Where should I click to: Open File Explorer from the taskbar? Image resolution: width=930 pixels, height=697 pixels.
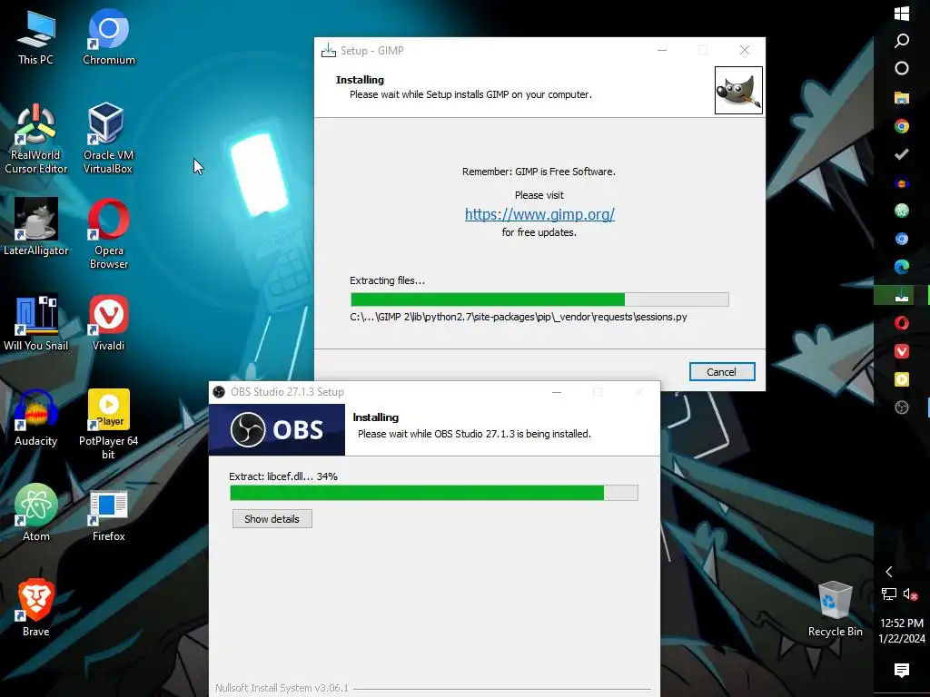point(902,97)
